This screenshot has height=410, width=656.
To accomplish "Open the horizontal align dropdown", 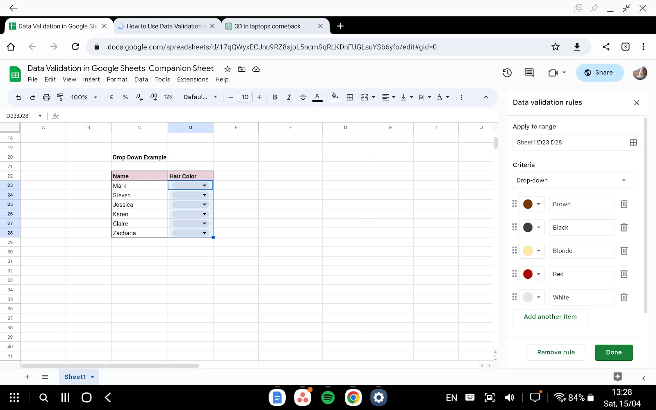I will click(x=389, y=97).
